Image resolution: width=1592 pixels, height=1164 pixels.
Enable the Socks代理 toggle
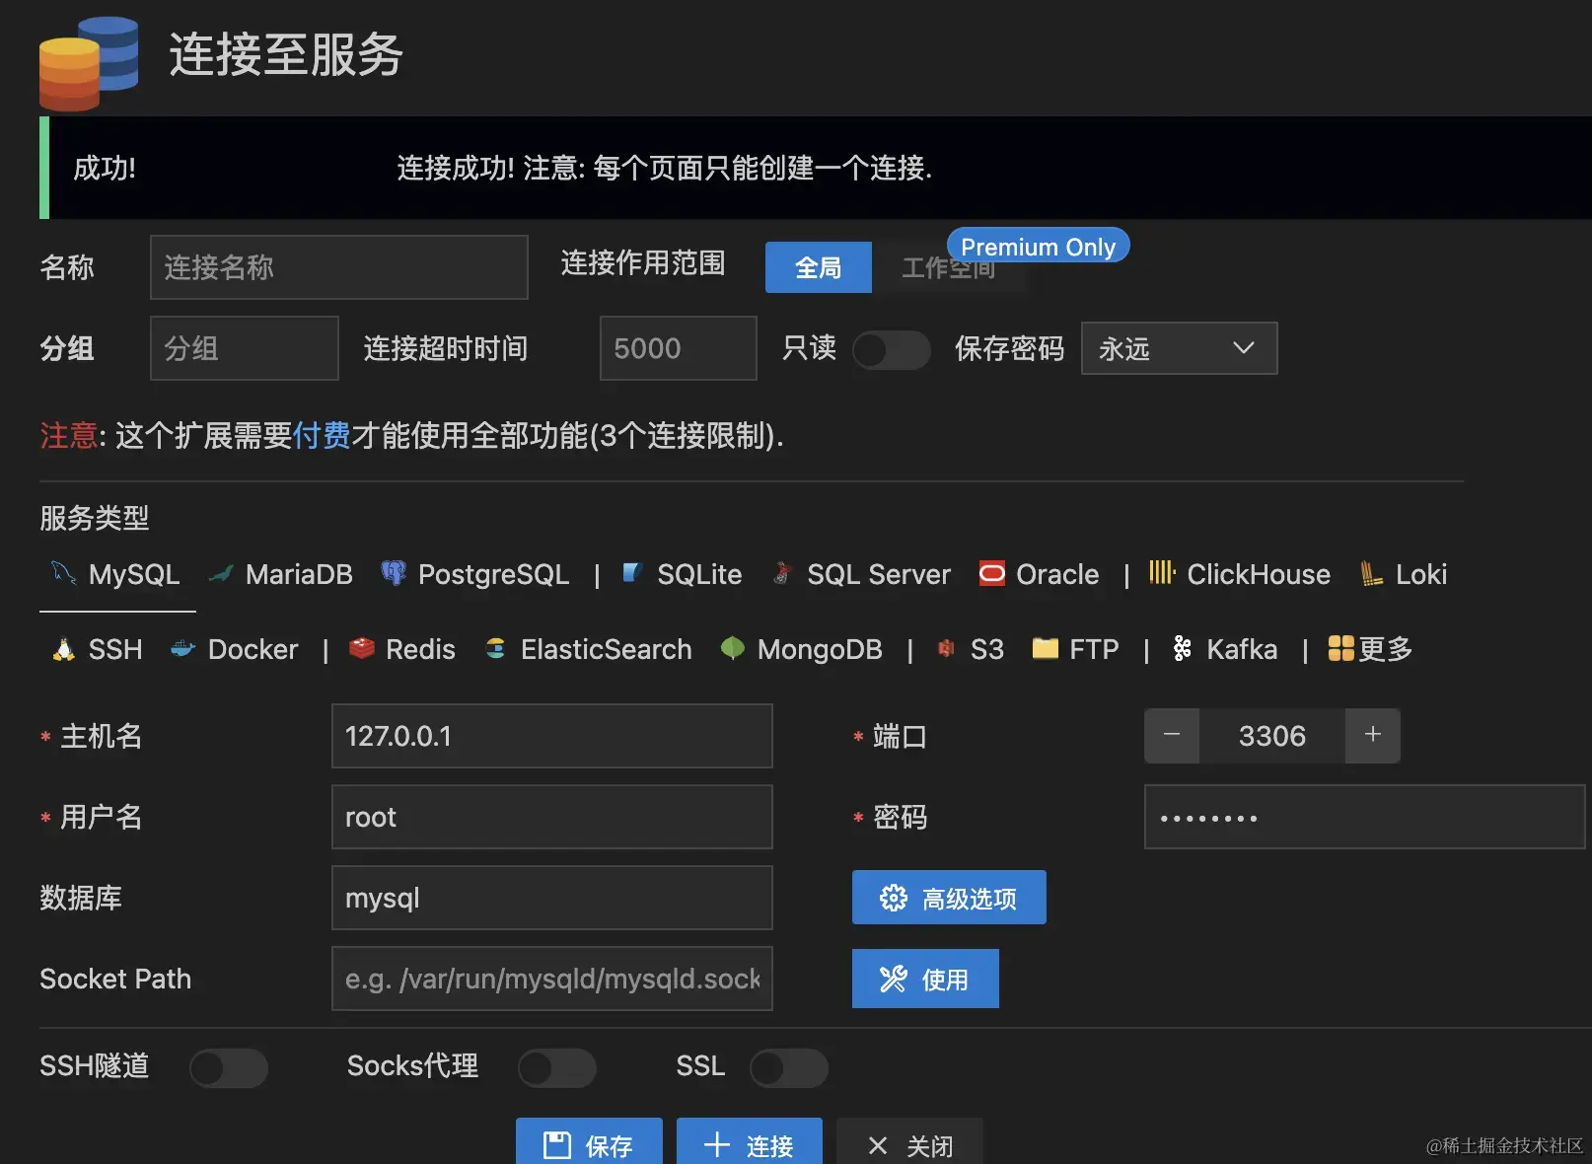pyautogui.click(x=556, y=1067)
